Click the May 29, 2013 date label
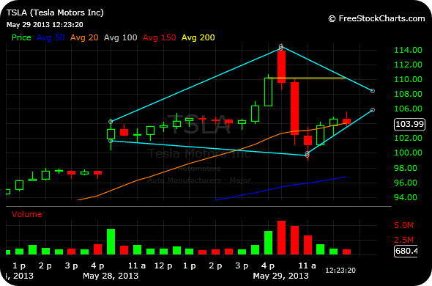Image resolution: width=432 pixels, height=286 pixels. pyautogui.click(x=280, y=276)
